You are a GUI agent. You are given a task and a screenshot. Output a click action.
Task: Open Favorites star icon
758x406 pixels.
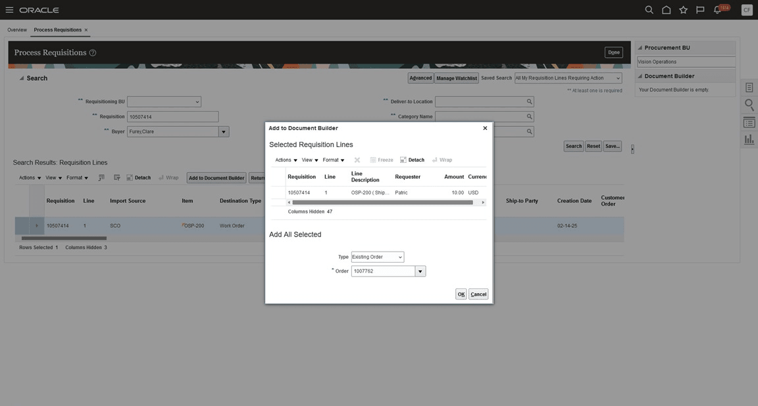coord(683,10)
